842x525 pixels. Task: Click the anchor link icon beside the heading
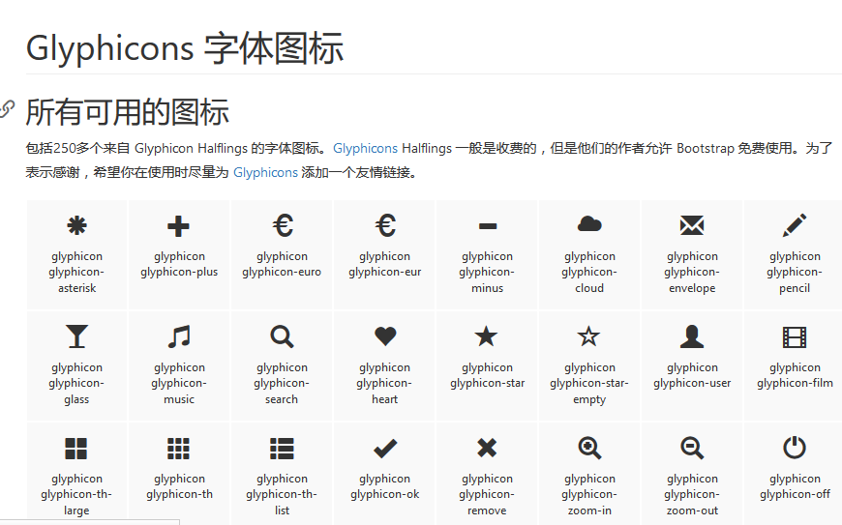coord(7,108)
